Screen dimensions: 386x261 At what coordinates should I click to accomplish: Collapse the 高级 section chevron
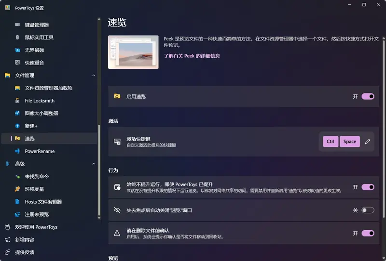tap(94, 164)
